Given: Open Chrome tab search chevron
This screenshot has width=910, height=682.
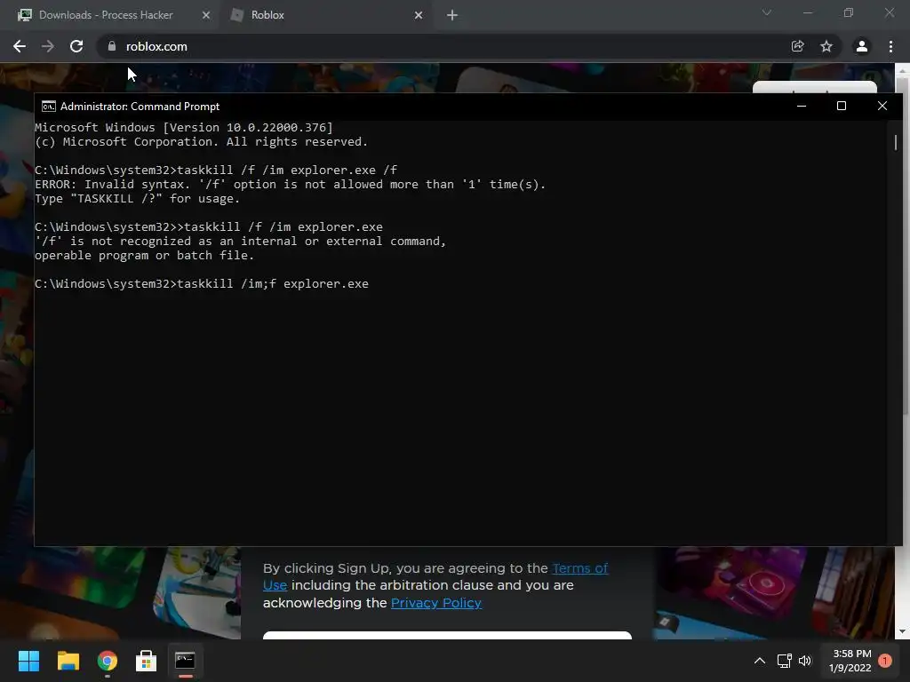Looking at the screenshot, I should coord(767,12).
